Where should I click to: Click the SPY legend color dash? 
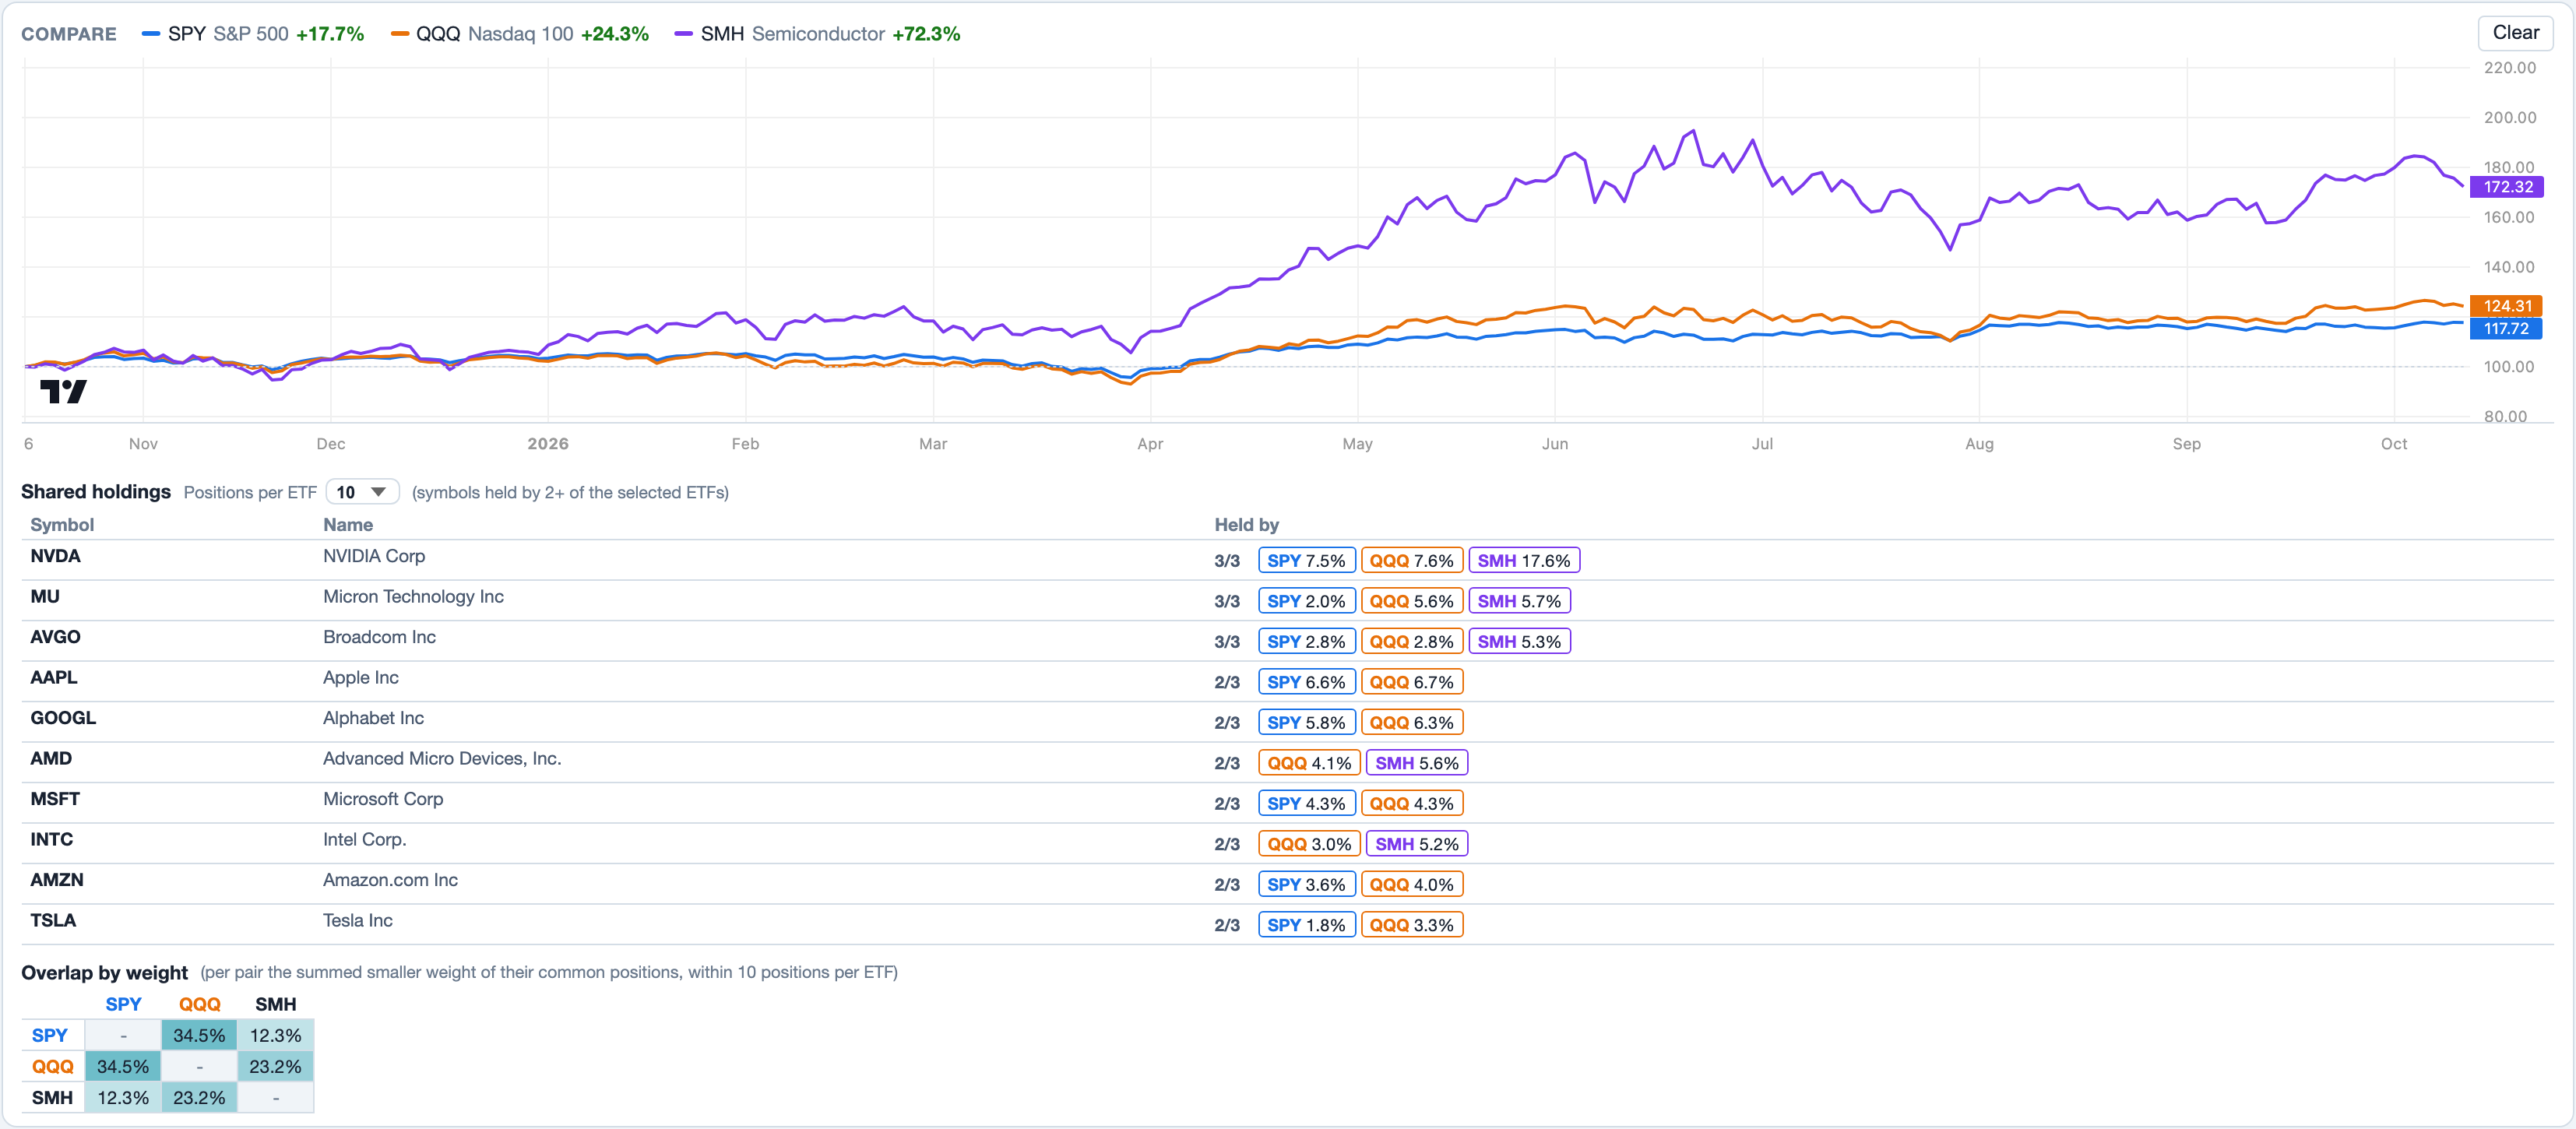pos(151,34)
